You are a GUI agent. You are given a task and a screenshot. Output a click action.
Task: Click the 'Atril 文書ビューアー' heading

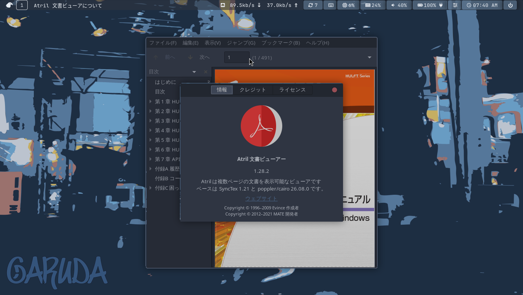[261, 159]
